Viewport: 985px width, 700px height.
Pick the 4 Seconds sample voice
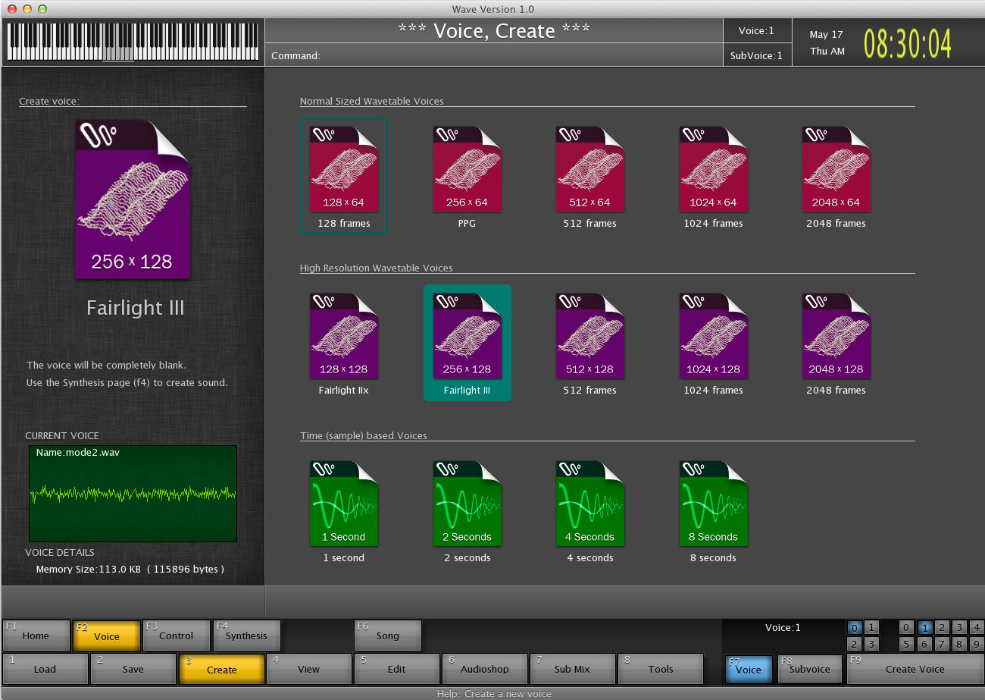point(590,510)
